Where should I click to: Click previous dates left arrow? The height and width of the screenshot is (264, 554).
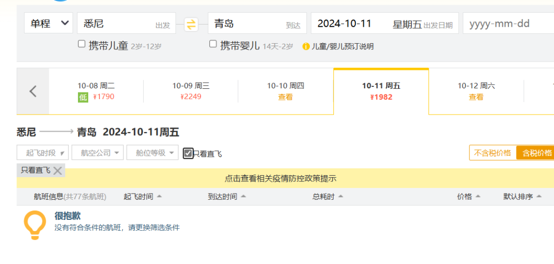pyautogui.click(x=33, y=91)
